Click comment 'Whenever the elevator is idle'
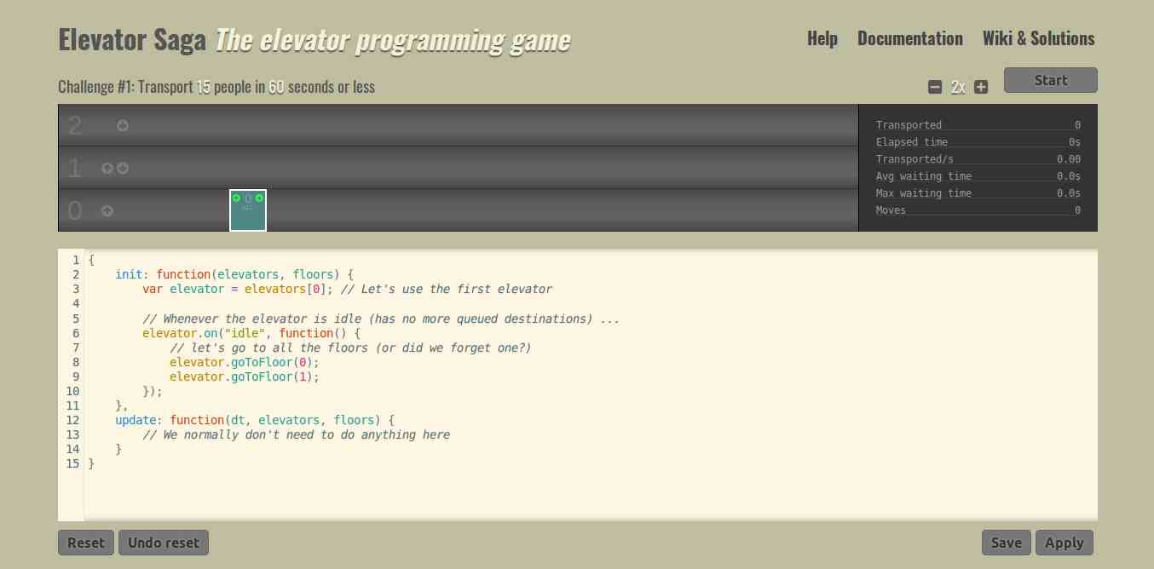Screen dimensions: 1154x569 381,319
